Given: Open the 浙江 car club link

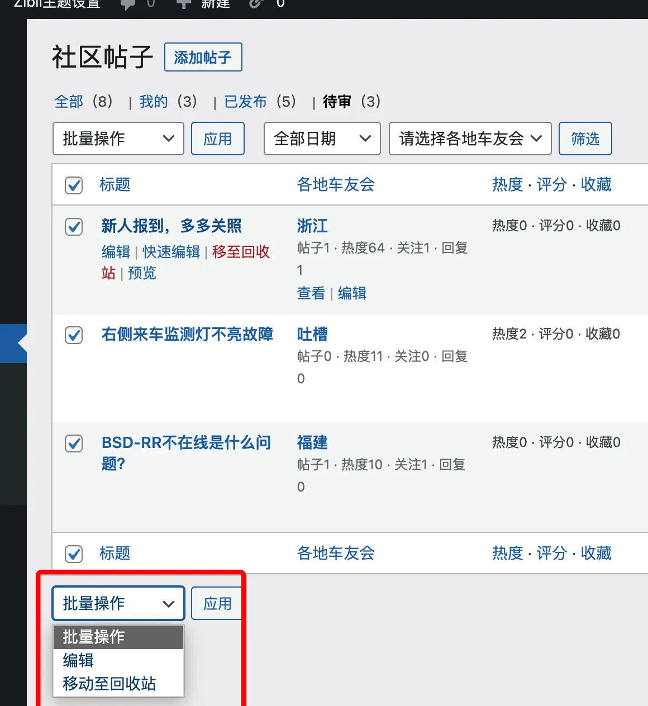Looking at the screenshot, I should pyautogui.click(x=312, y=226).
